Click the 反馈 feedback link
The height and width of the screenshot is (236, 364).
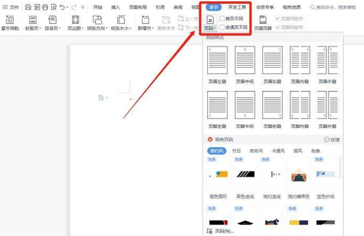(x=332, y=140)
